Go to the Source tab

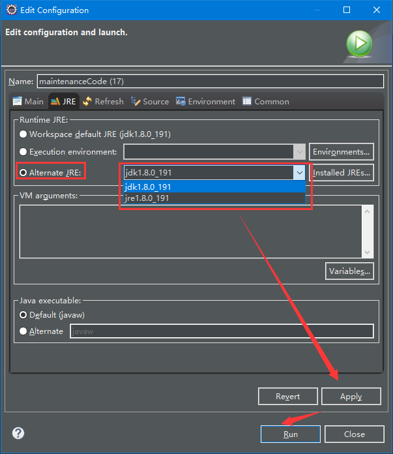150,101
